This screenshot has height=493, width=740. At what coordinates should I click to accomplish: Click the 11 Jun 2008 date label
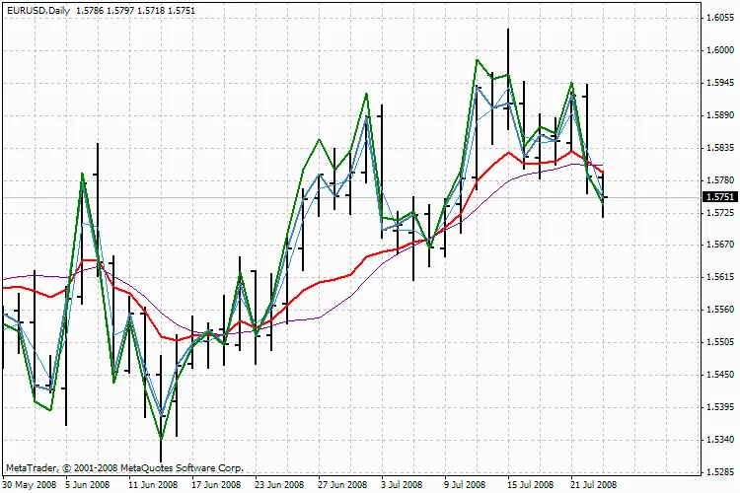point(155,485)
